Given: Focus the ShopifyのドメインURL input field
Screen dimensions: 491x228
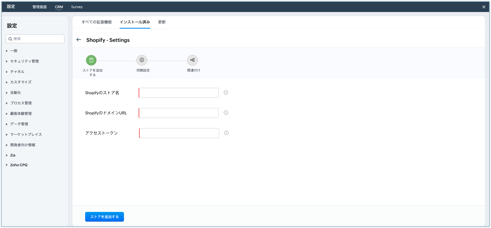Looking at the screenshot, I should click(x=178, y=113).
